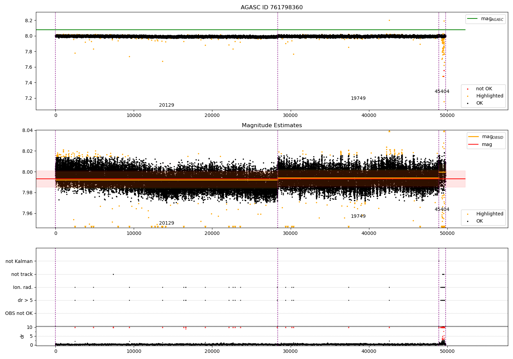Click the red 'not OK' legend marker
This screenshot has height=359, width=513.
468,89
